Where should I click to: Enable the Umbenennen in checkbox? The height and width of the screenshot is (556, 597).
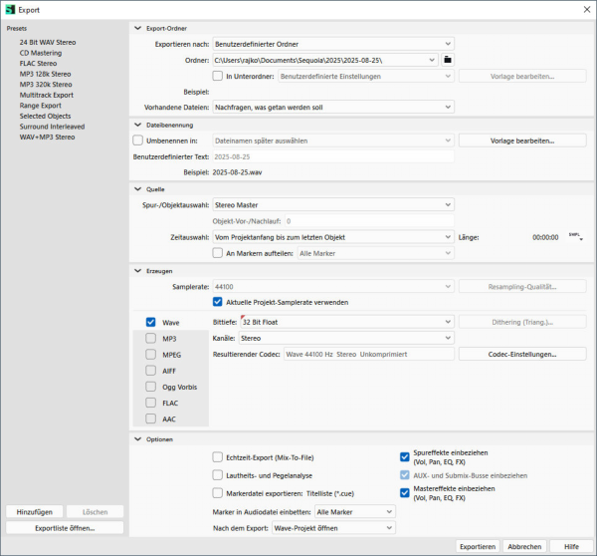[x=138, y=140]
